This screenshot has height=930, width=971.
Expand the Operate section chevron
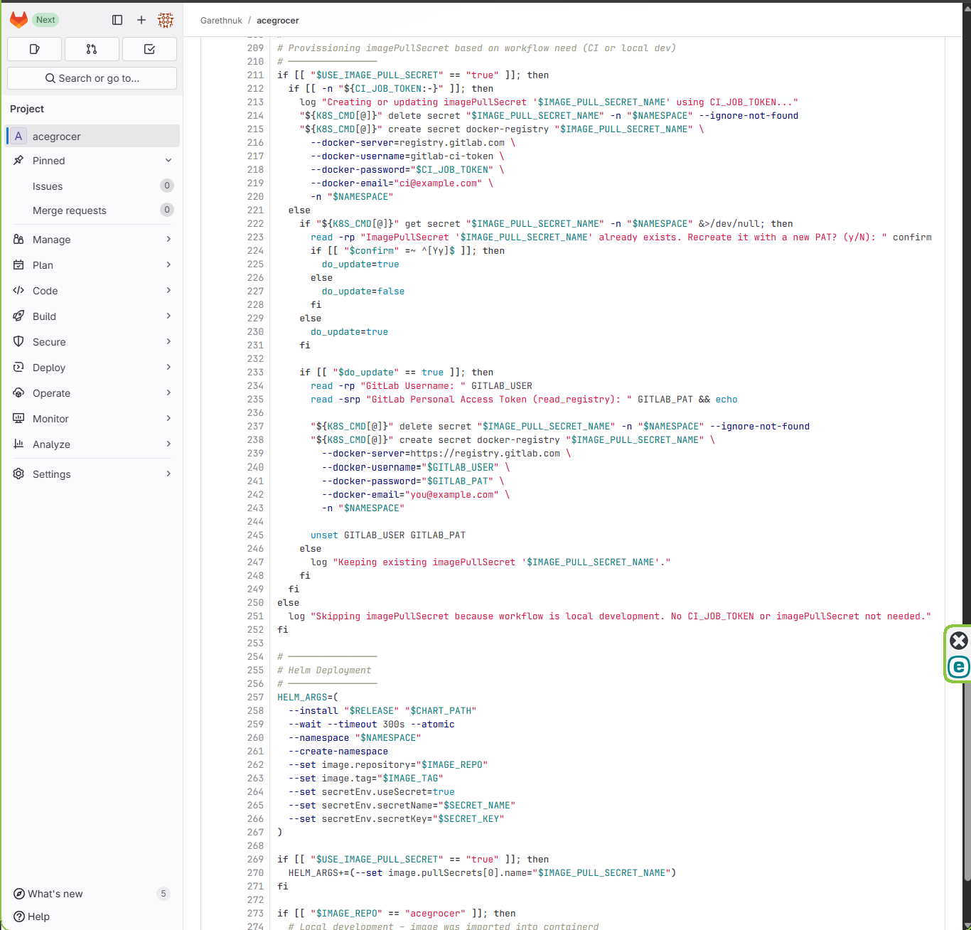click(168, 393)
